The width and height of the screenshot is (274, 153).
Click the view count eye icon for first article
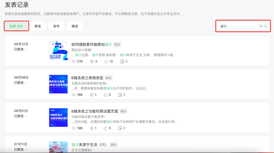[x=74, y=61]
